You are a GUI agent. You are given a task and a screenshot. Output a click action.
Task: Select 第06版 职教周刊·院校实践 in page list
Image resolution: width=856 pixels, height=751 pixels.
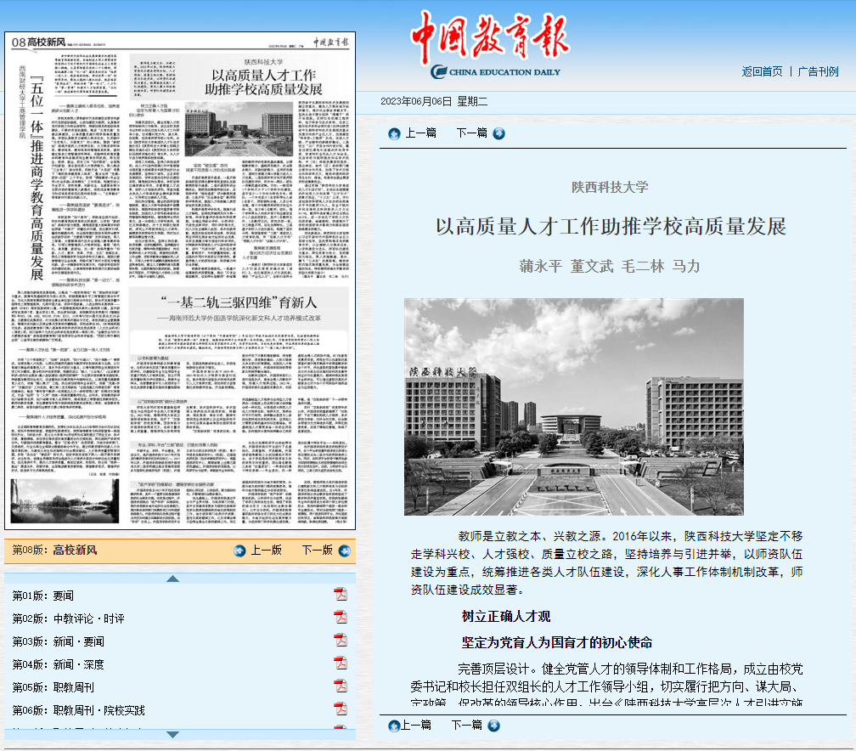[77, 709]
